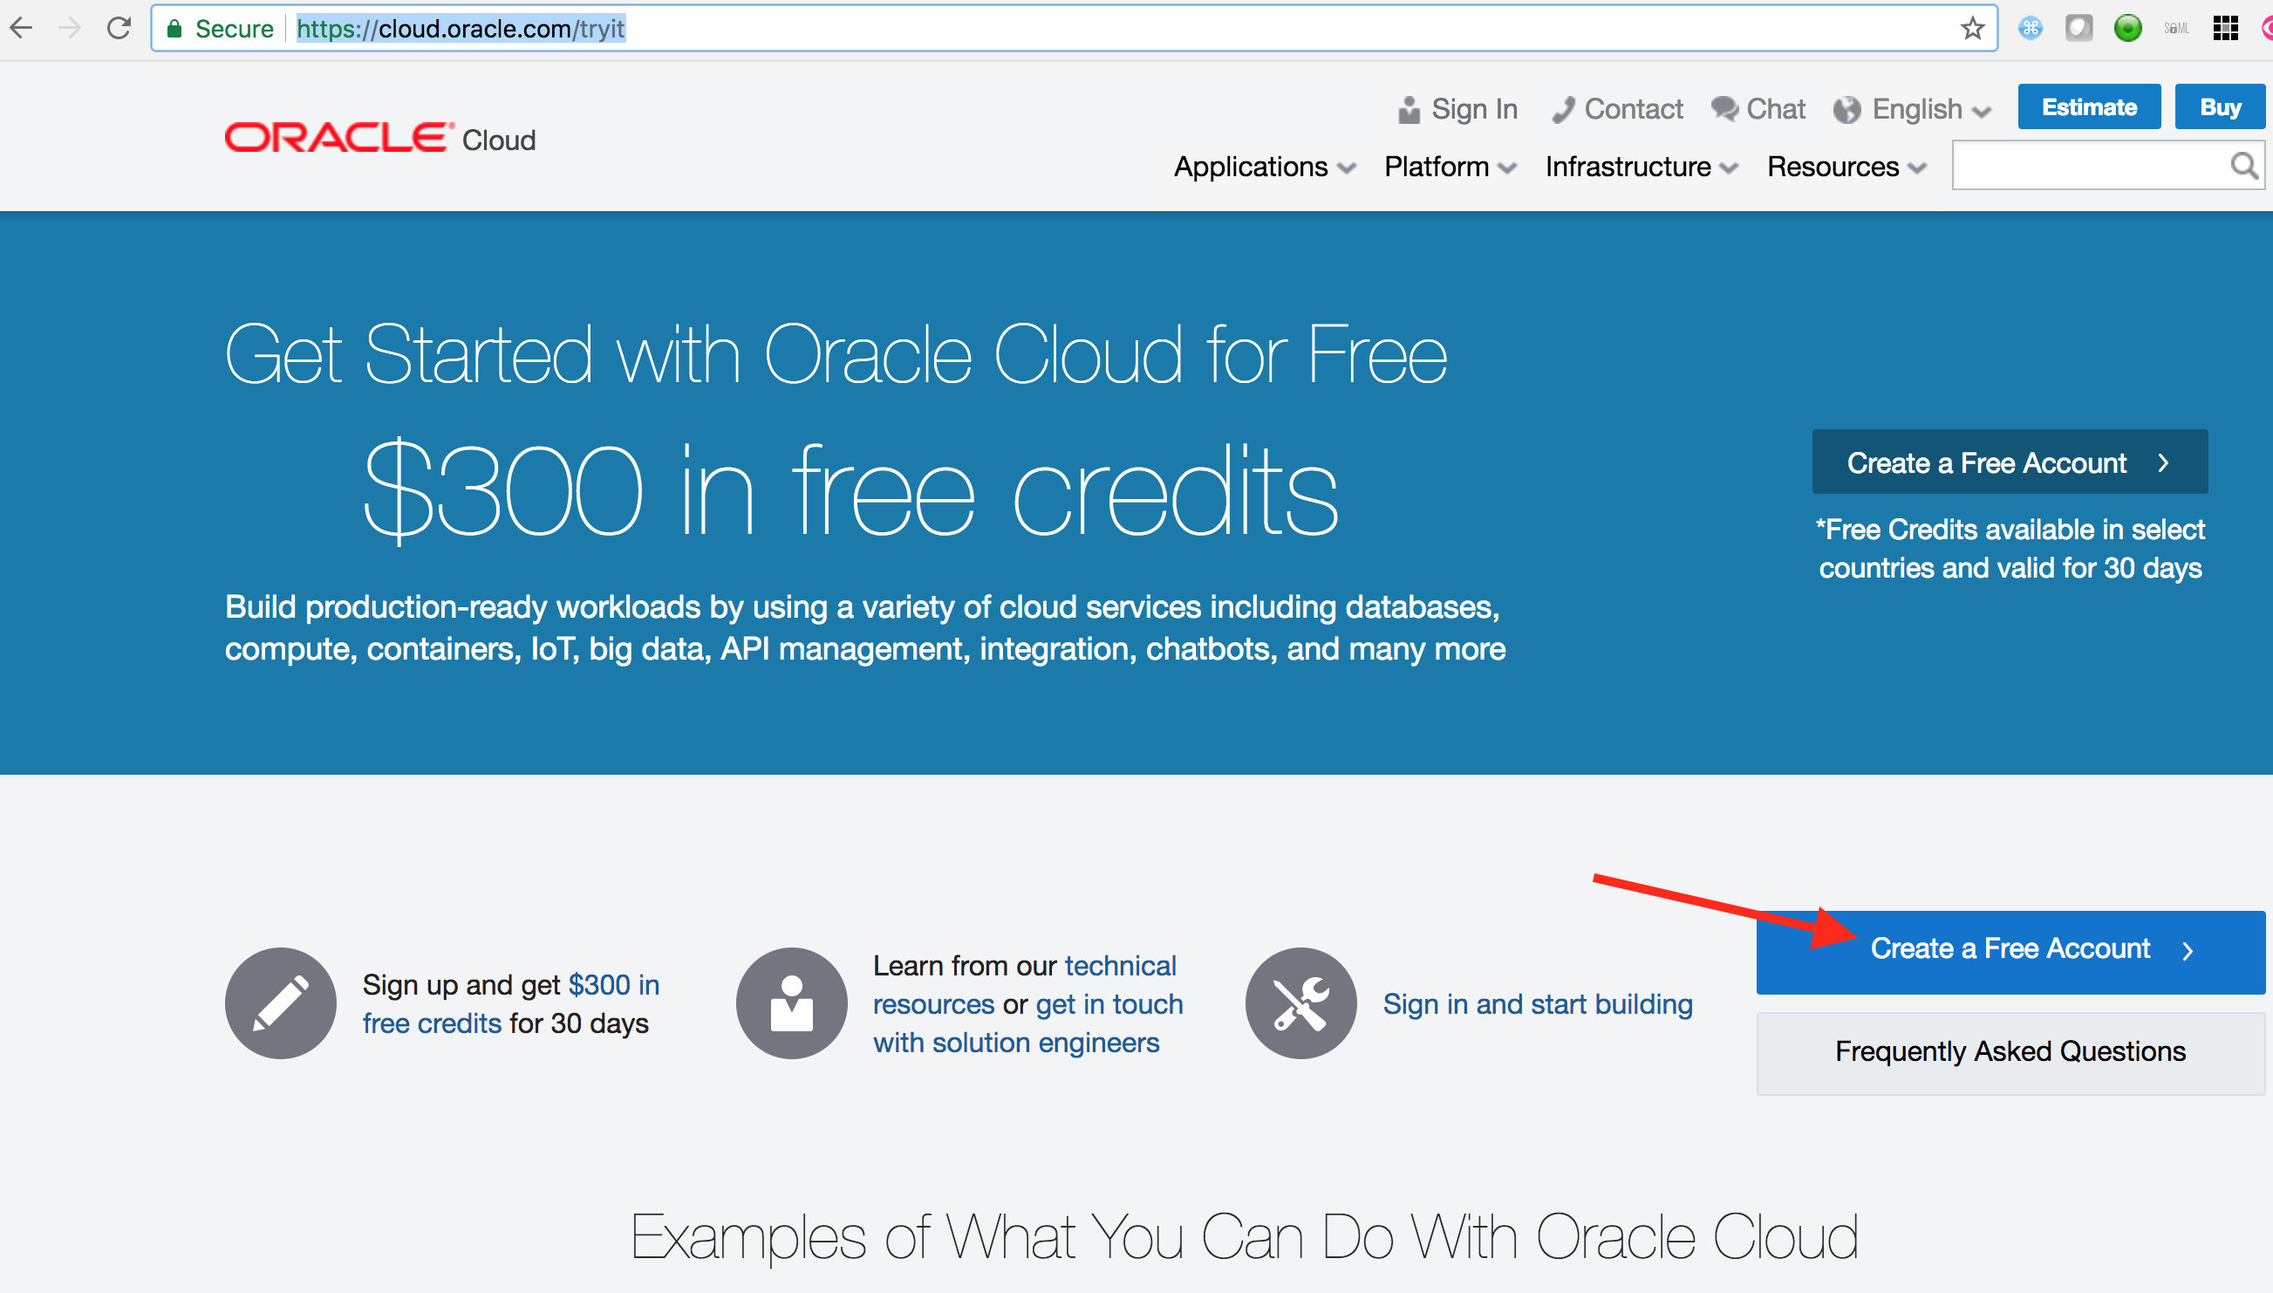The height and width of the screenshot is (1293, 2273).
Task: Reload the page with the refresh icon
Action: point(119,29)
